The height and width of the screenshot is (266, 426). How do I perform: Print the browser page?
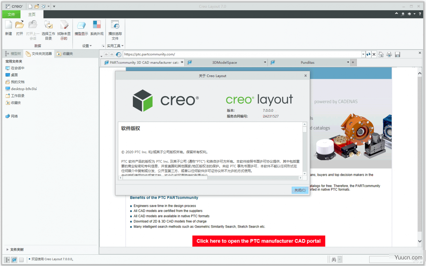tap(389, 54)
